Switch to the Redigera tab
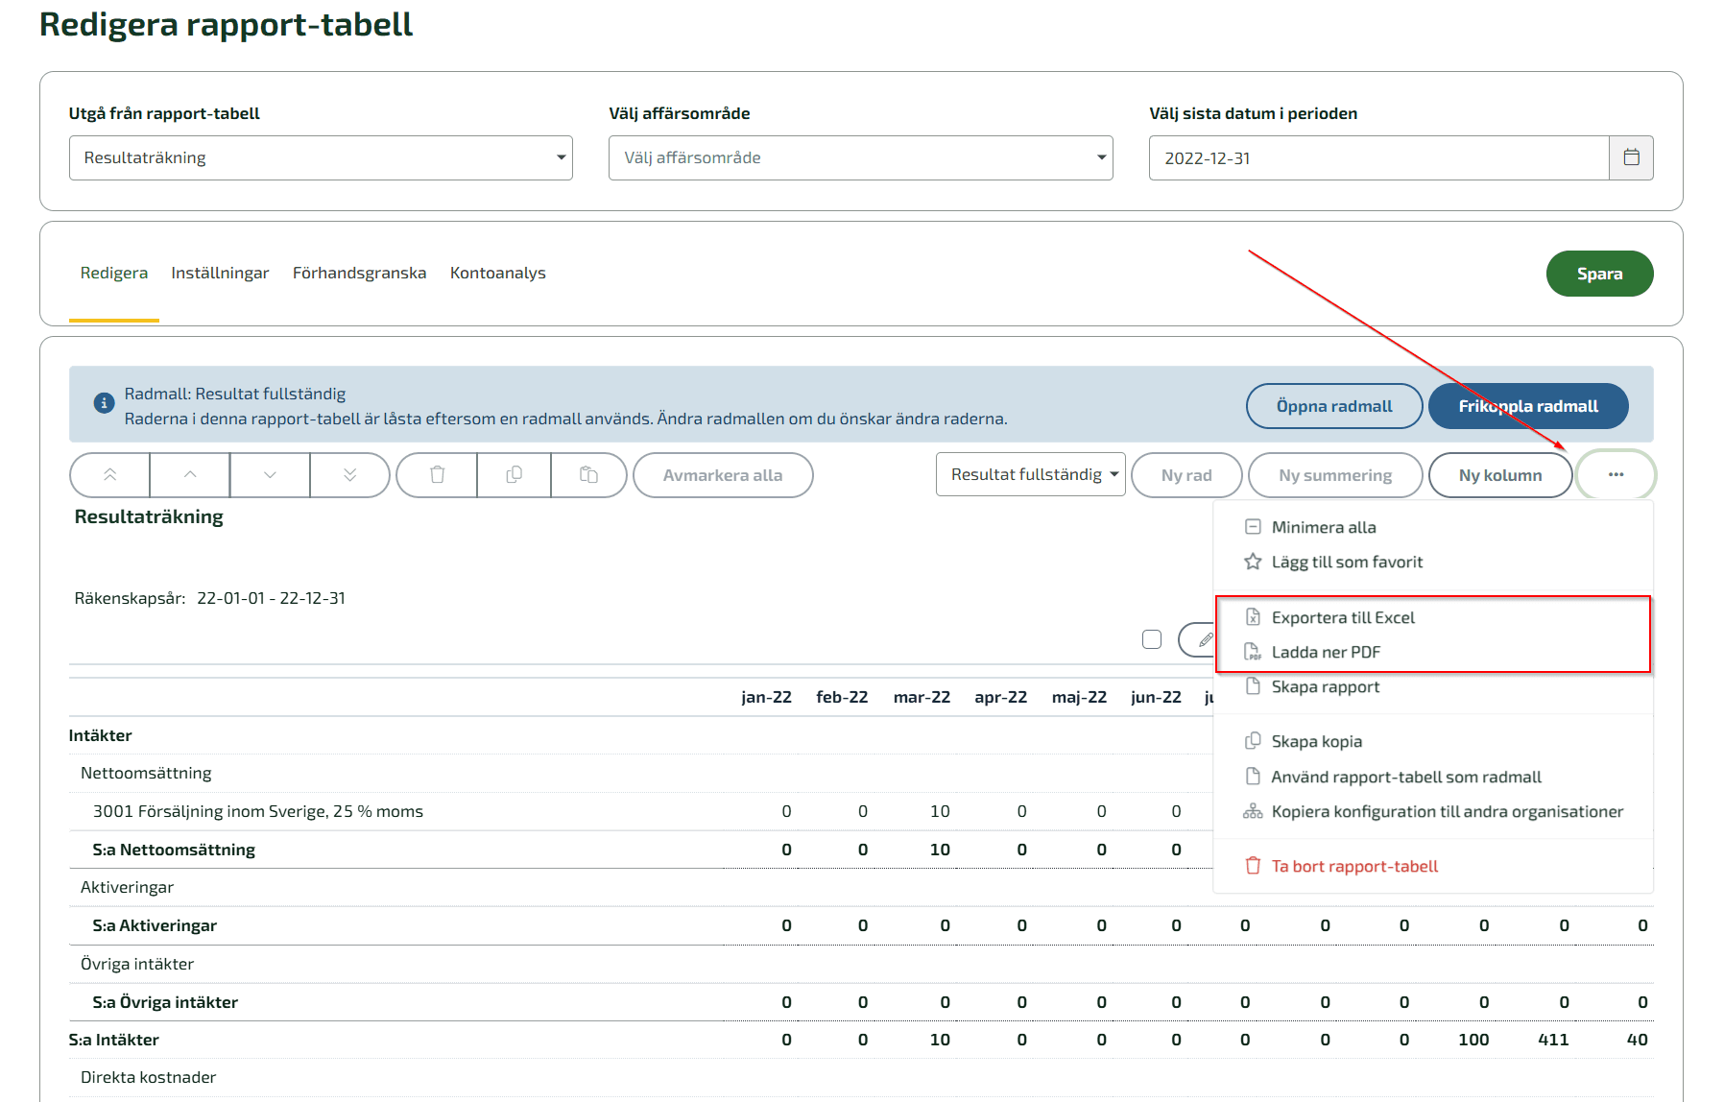The image size is (1724, 1102). [114, 273]
